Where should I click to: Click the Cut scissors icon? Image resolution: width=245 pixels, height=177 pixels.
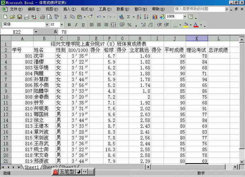[x=66, y=17]
